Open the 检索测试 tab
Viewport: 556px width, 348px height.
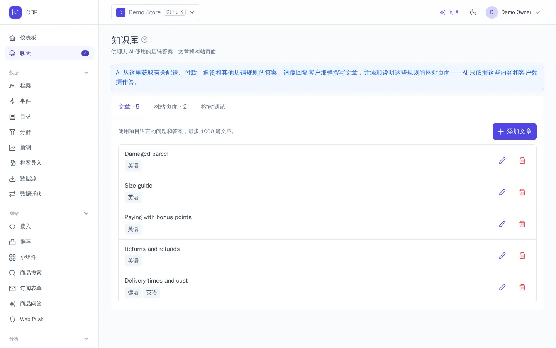pyautogui.click(x=213, y=107)
